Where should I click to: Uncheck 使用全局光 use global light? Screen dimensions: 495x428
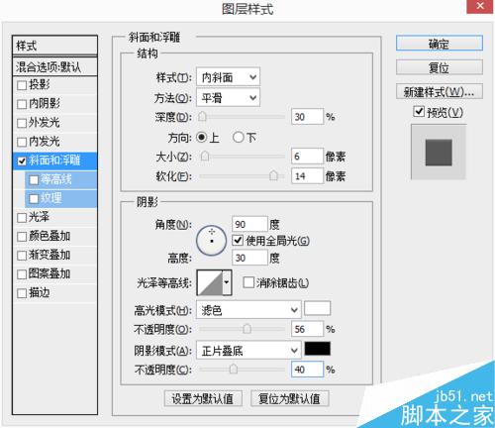coord(238,240)
